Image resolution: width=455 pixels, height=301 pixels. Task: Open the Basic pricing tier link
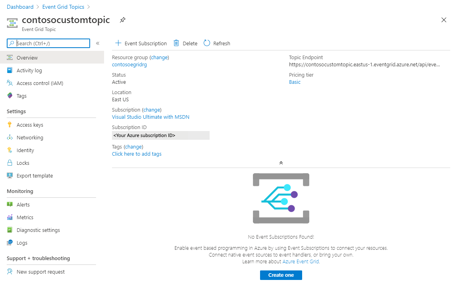295,82
